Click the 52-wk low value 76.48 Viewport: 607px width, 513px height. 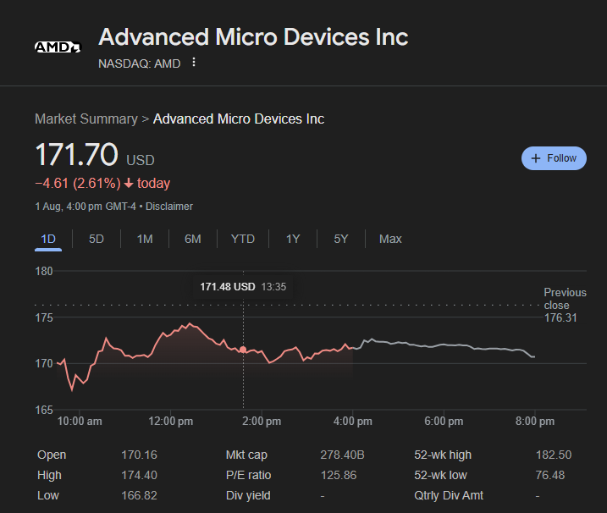click(x=550, y=475)
